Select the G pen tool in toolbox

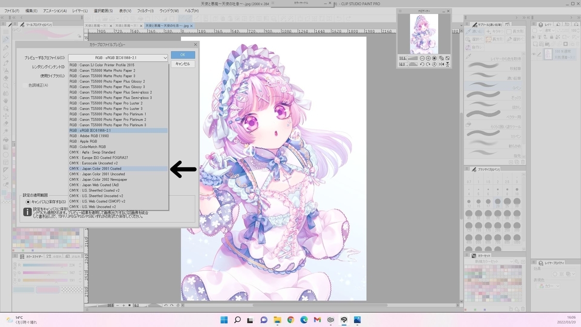point(6,39)
